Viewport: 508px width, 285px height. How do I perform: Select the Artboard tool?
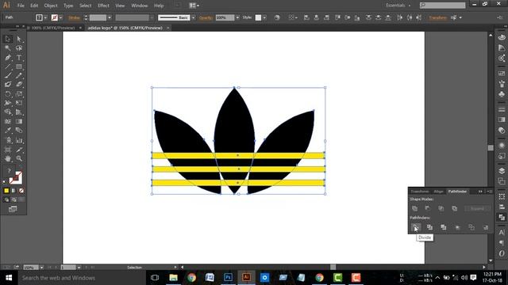tap(8, 150)
